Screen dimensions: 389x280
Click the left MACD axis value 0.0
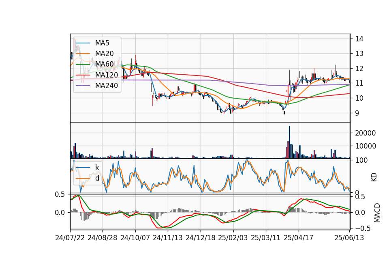pyautogui.click(x=60, y=213)
